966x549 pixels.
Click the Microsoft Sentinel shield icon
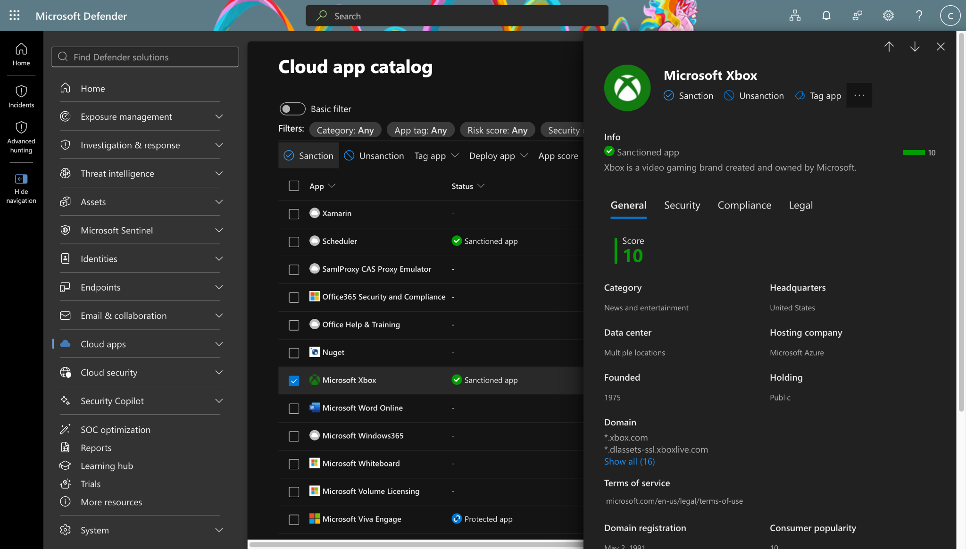[65, 230]
